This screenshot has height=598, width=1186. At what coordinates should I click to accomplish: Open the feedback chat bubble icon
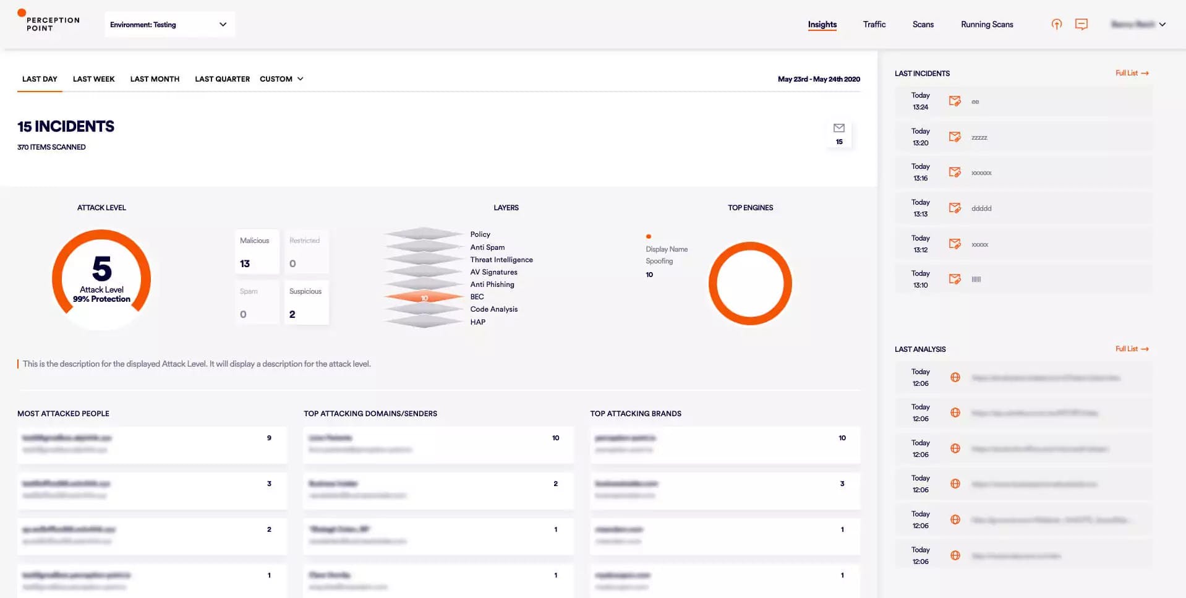(x=1082, y=24)
